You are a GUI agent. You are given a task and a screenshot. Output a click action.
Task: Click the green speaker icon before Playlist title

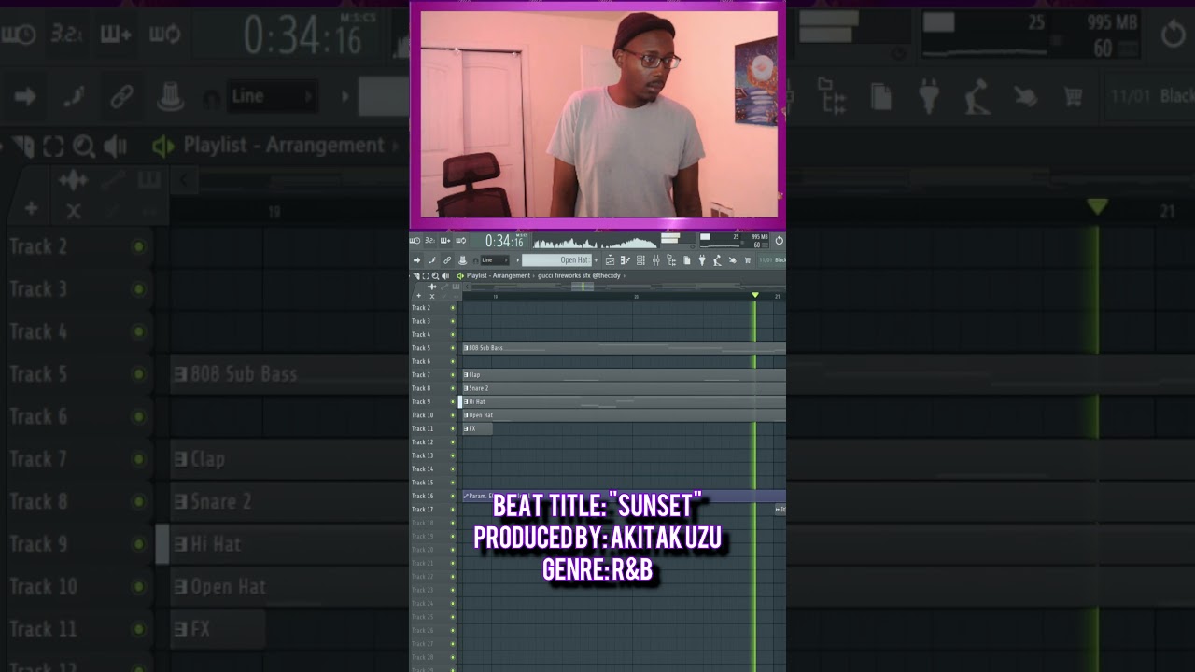click(x=460, y=276)
